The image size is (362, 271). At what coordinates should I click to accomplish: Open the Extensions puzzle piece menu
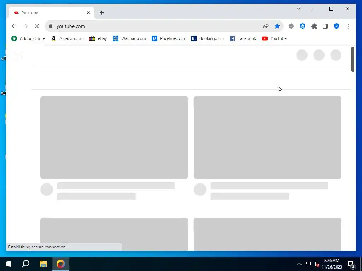point(314,26)
